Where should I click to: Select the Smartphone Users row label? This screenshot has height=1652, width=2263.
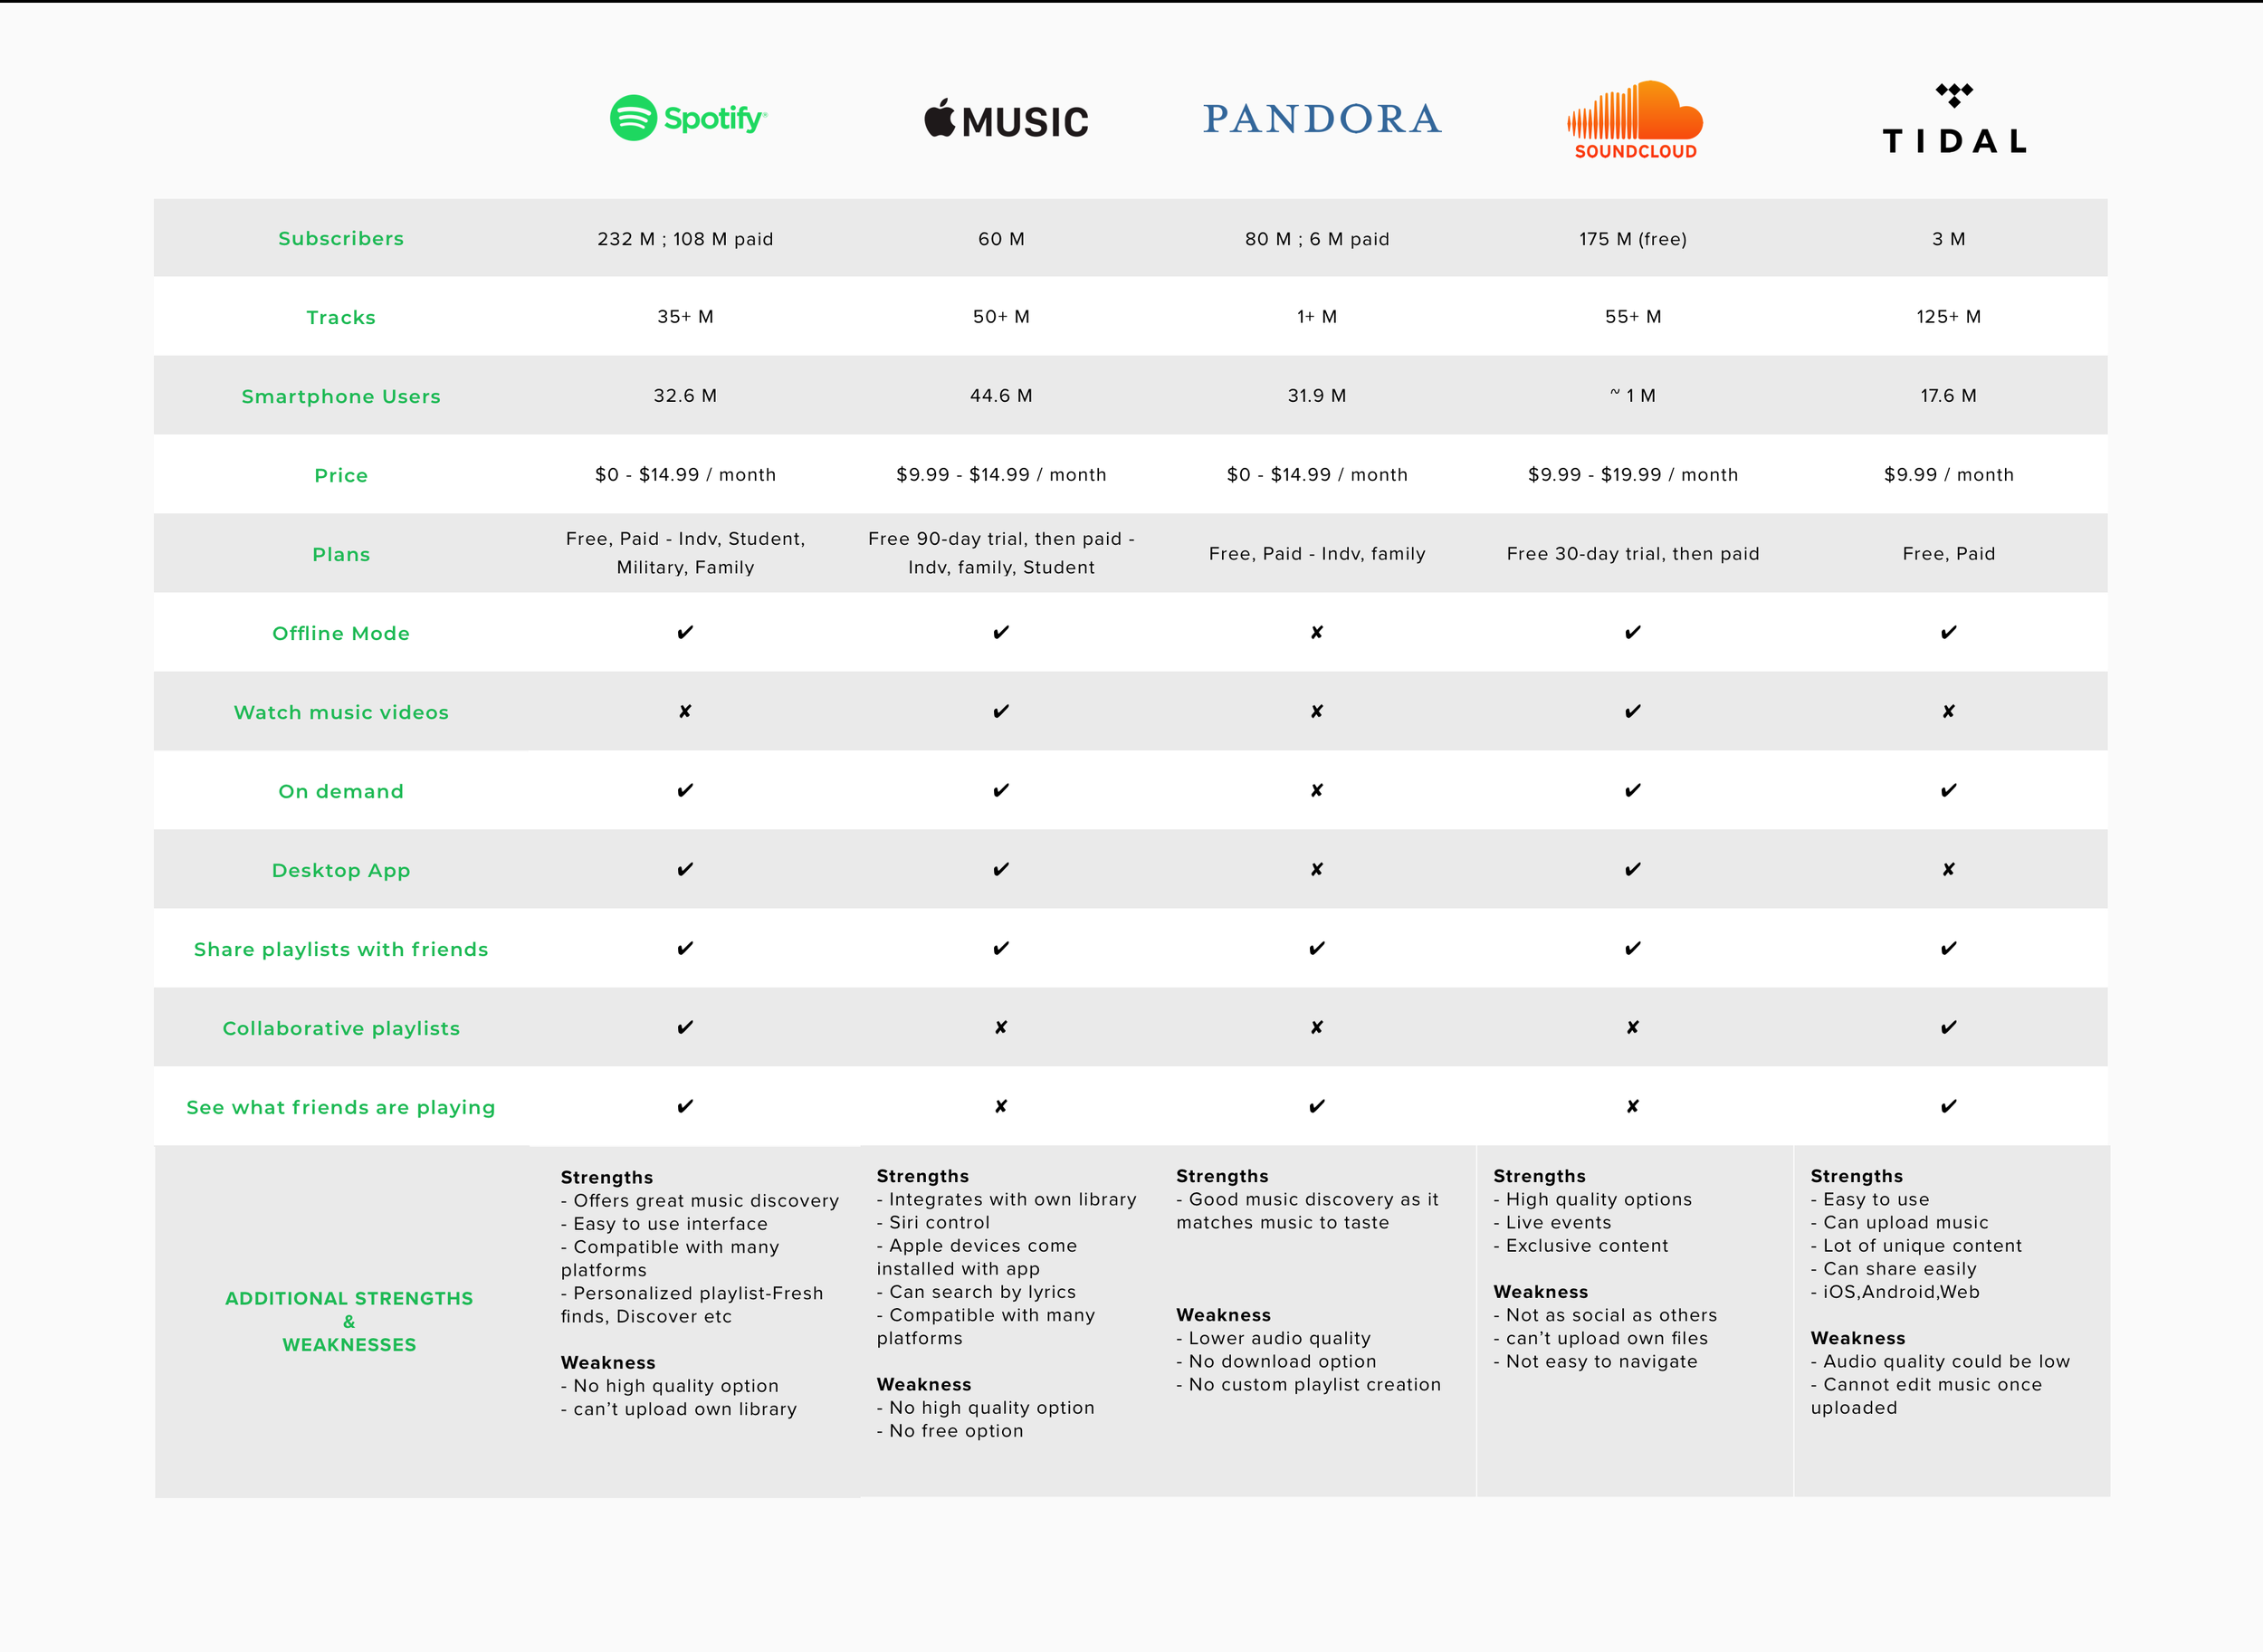click(x=341, y=396)
